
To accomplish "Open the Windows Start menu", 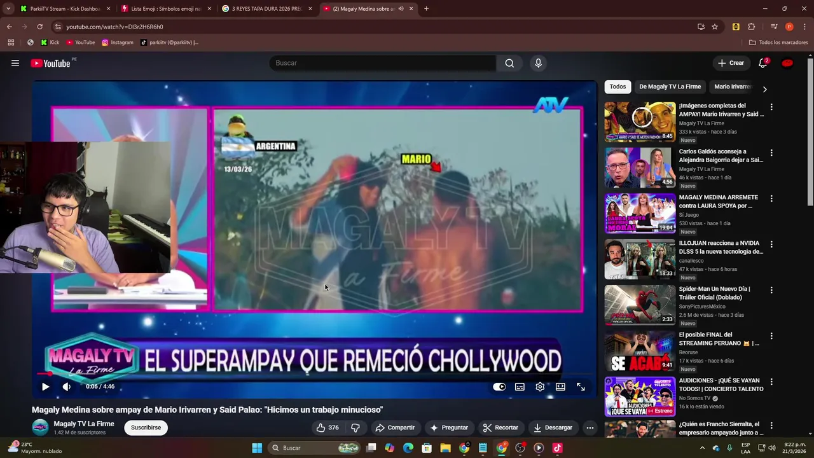I will click(257, 448).
